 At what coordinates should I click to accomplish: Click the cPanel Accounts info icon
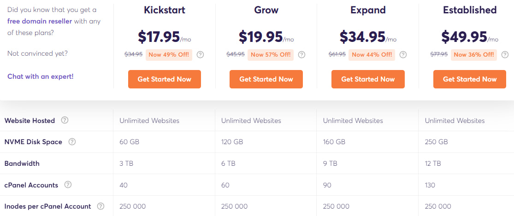click(68, 185)
